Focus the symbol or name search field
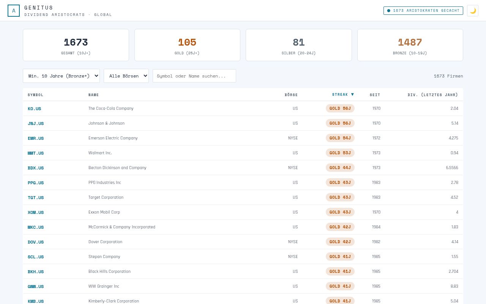 [x=194, y=76]
